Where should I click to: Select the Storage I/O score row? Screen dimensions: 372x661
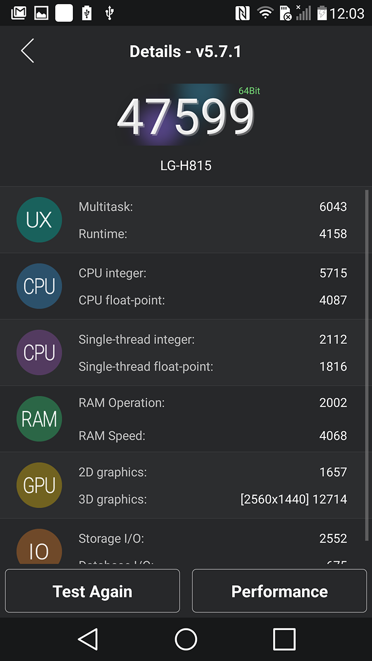[213, 539]
